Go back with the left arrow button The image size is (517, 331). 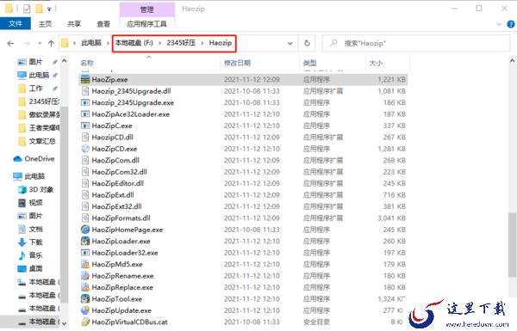(10, 43)
